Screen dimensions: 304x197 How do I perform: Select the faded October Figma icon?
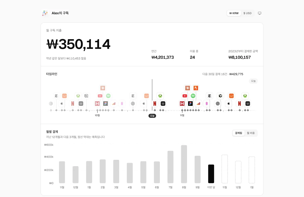(105, 104)
